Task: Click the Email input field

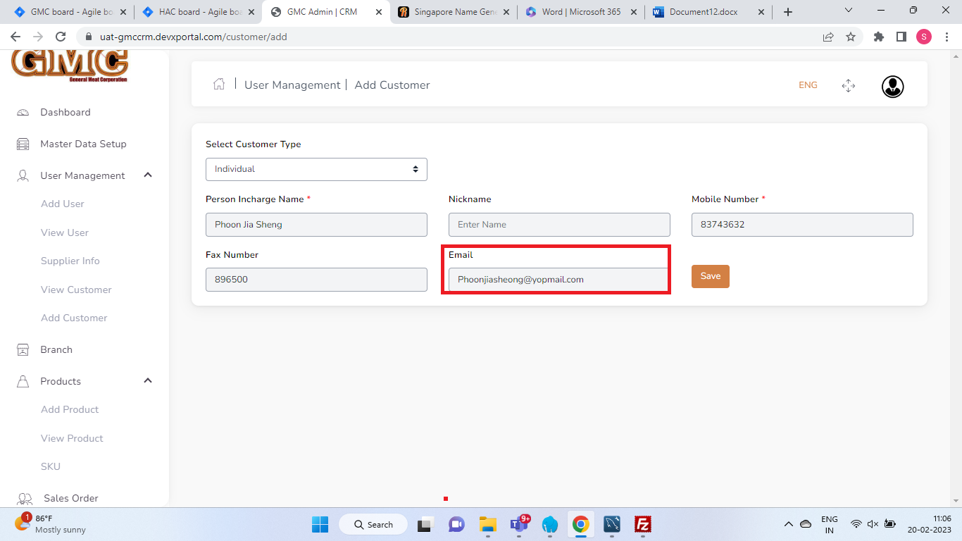Action: (x=558, y=280)
